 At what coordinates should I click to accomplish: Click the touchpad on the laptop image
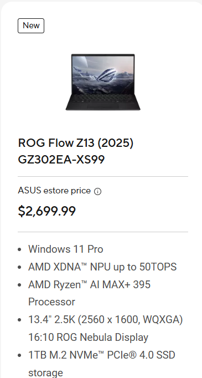pos(103,106)
